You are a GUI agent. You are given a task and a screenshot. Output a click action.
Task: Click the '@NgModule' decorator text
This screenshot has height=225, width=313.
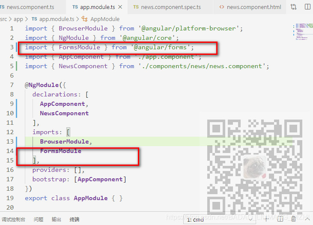(x=42, y=85)
